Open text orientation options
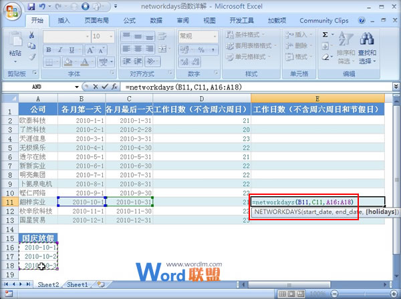This screenshot has width=401, height=299. coord(152,61)
